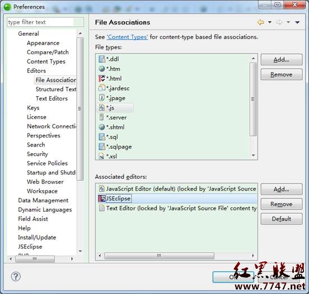The width and height of the screenshot is (309, 294).
Task: Select Editors tree node
Action: 36,70
